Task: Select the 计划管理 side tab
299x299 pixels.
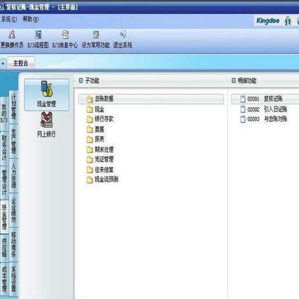Action: tap(13, 107)
